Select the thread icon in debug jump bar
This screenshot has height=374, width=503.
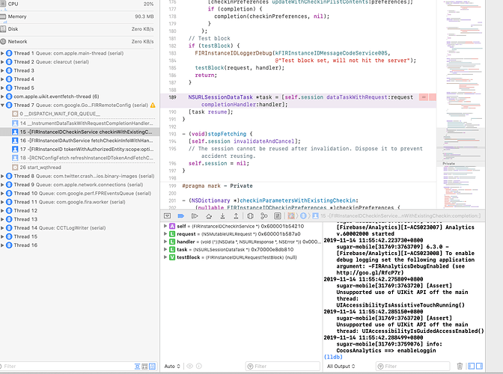click(303, 216)
